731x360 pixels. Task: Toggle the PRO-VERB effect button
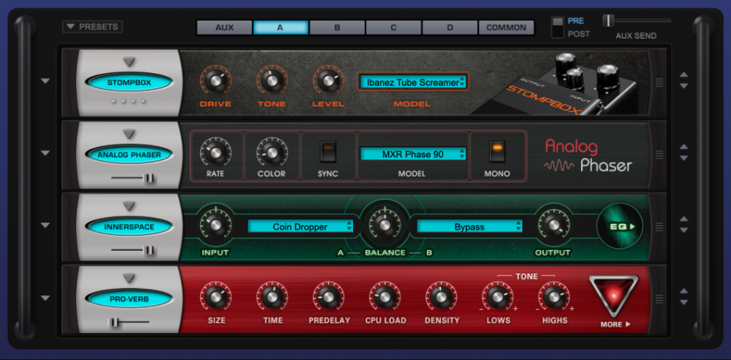click(129, 299)
